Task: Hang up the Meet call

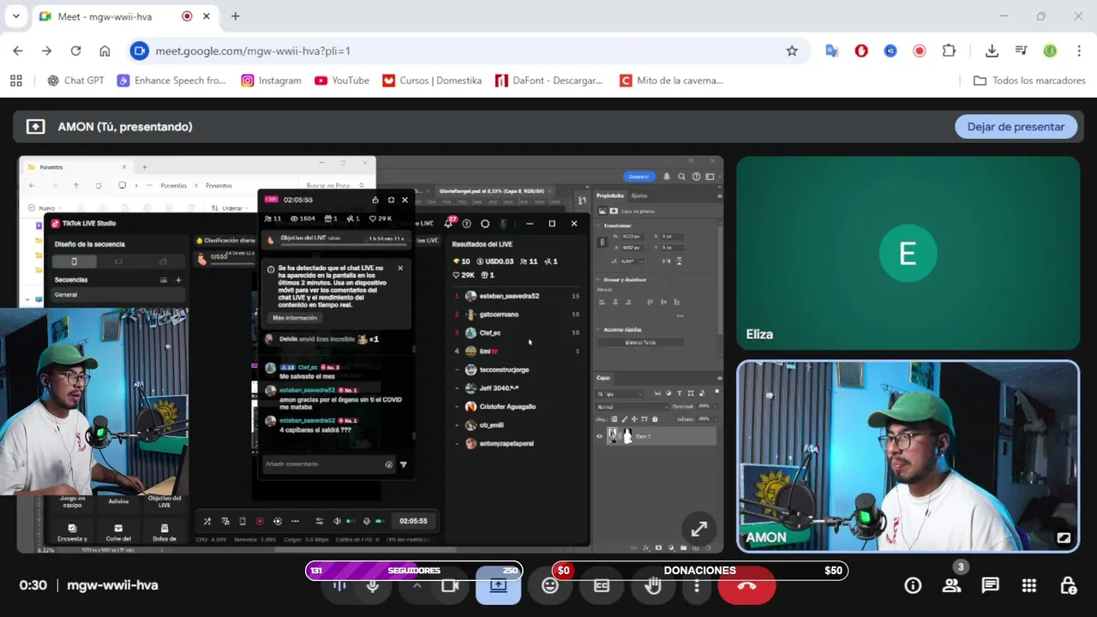Action: pyautogui.click(x=746, y=586)
